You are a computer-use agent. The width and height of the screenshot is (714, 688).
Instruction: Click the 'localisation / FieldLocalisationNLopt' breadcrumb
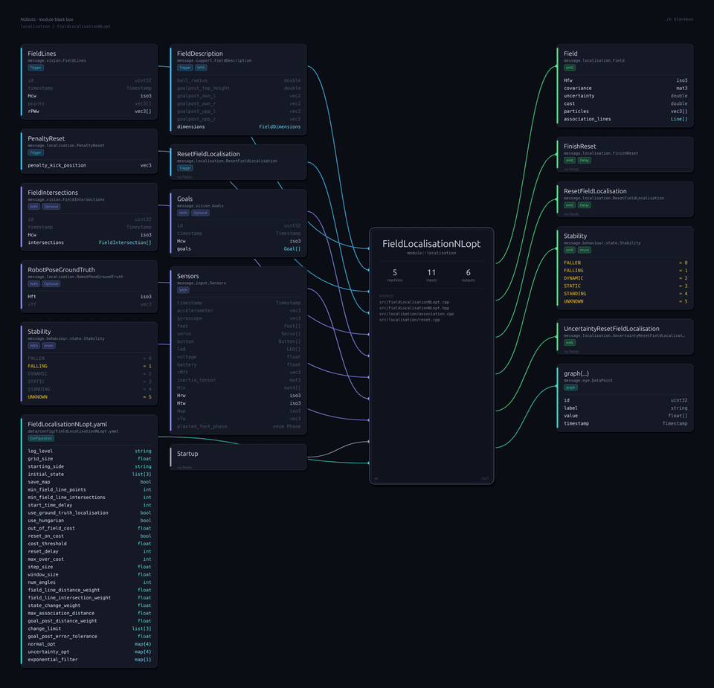tap(65, 27)
